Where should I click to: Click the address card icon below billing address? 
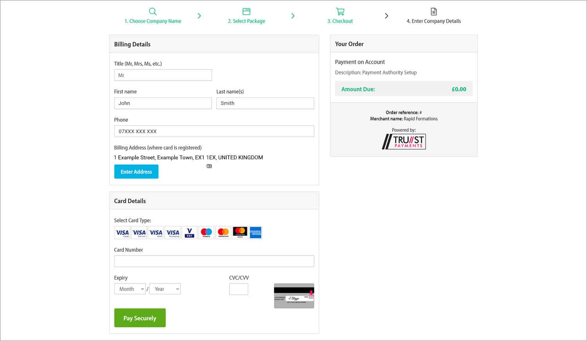209,166
